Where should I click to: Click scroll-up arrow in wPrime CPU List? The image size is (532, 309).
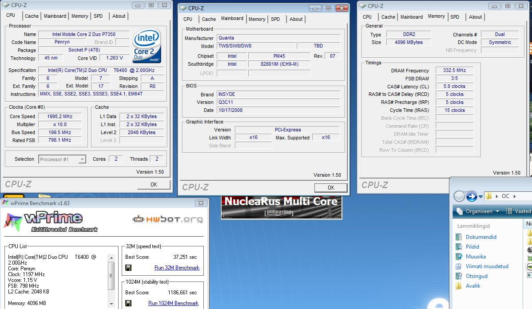111,258
